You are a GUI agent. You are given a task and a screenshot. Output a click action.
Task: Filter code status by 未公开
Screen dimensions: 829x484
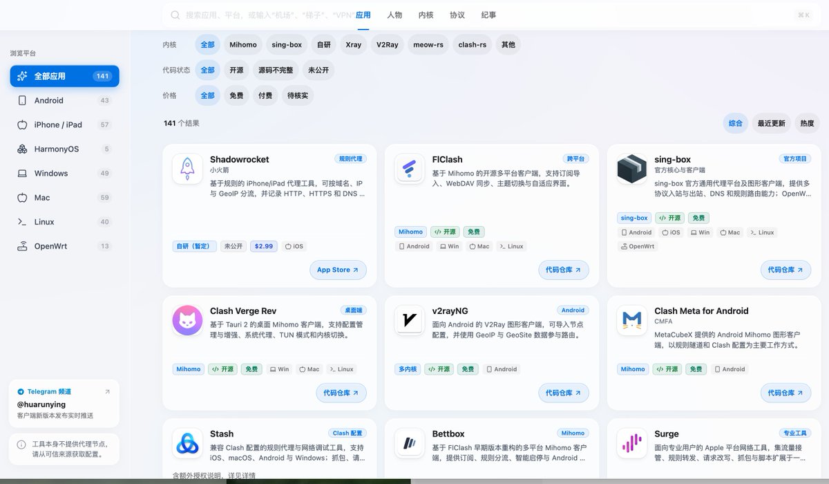point(318,70)
